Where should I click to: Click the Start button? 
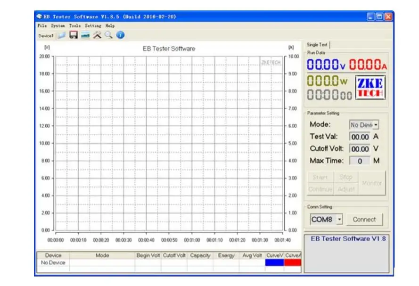[x=320, y=177]
